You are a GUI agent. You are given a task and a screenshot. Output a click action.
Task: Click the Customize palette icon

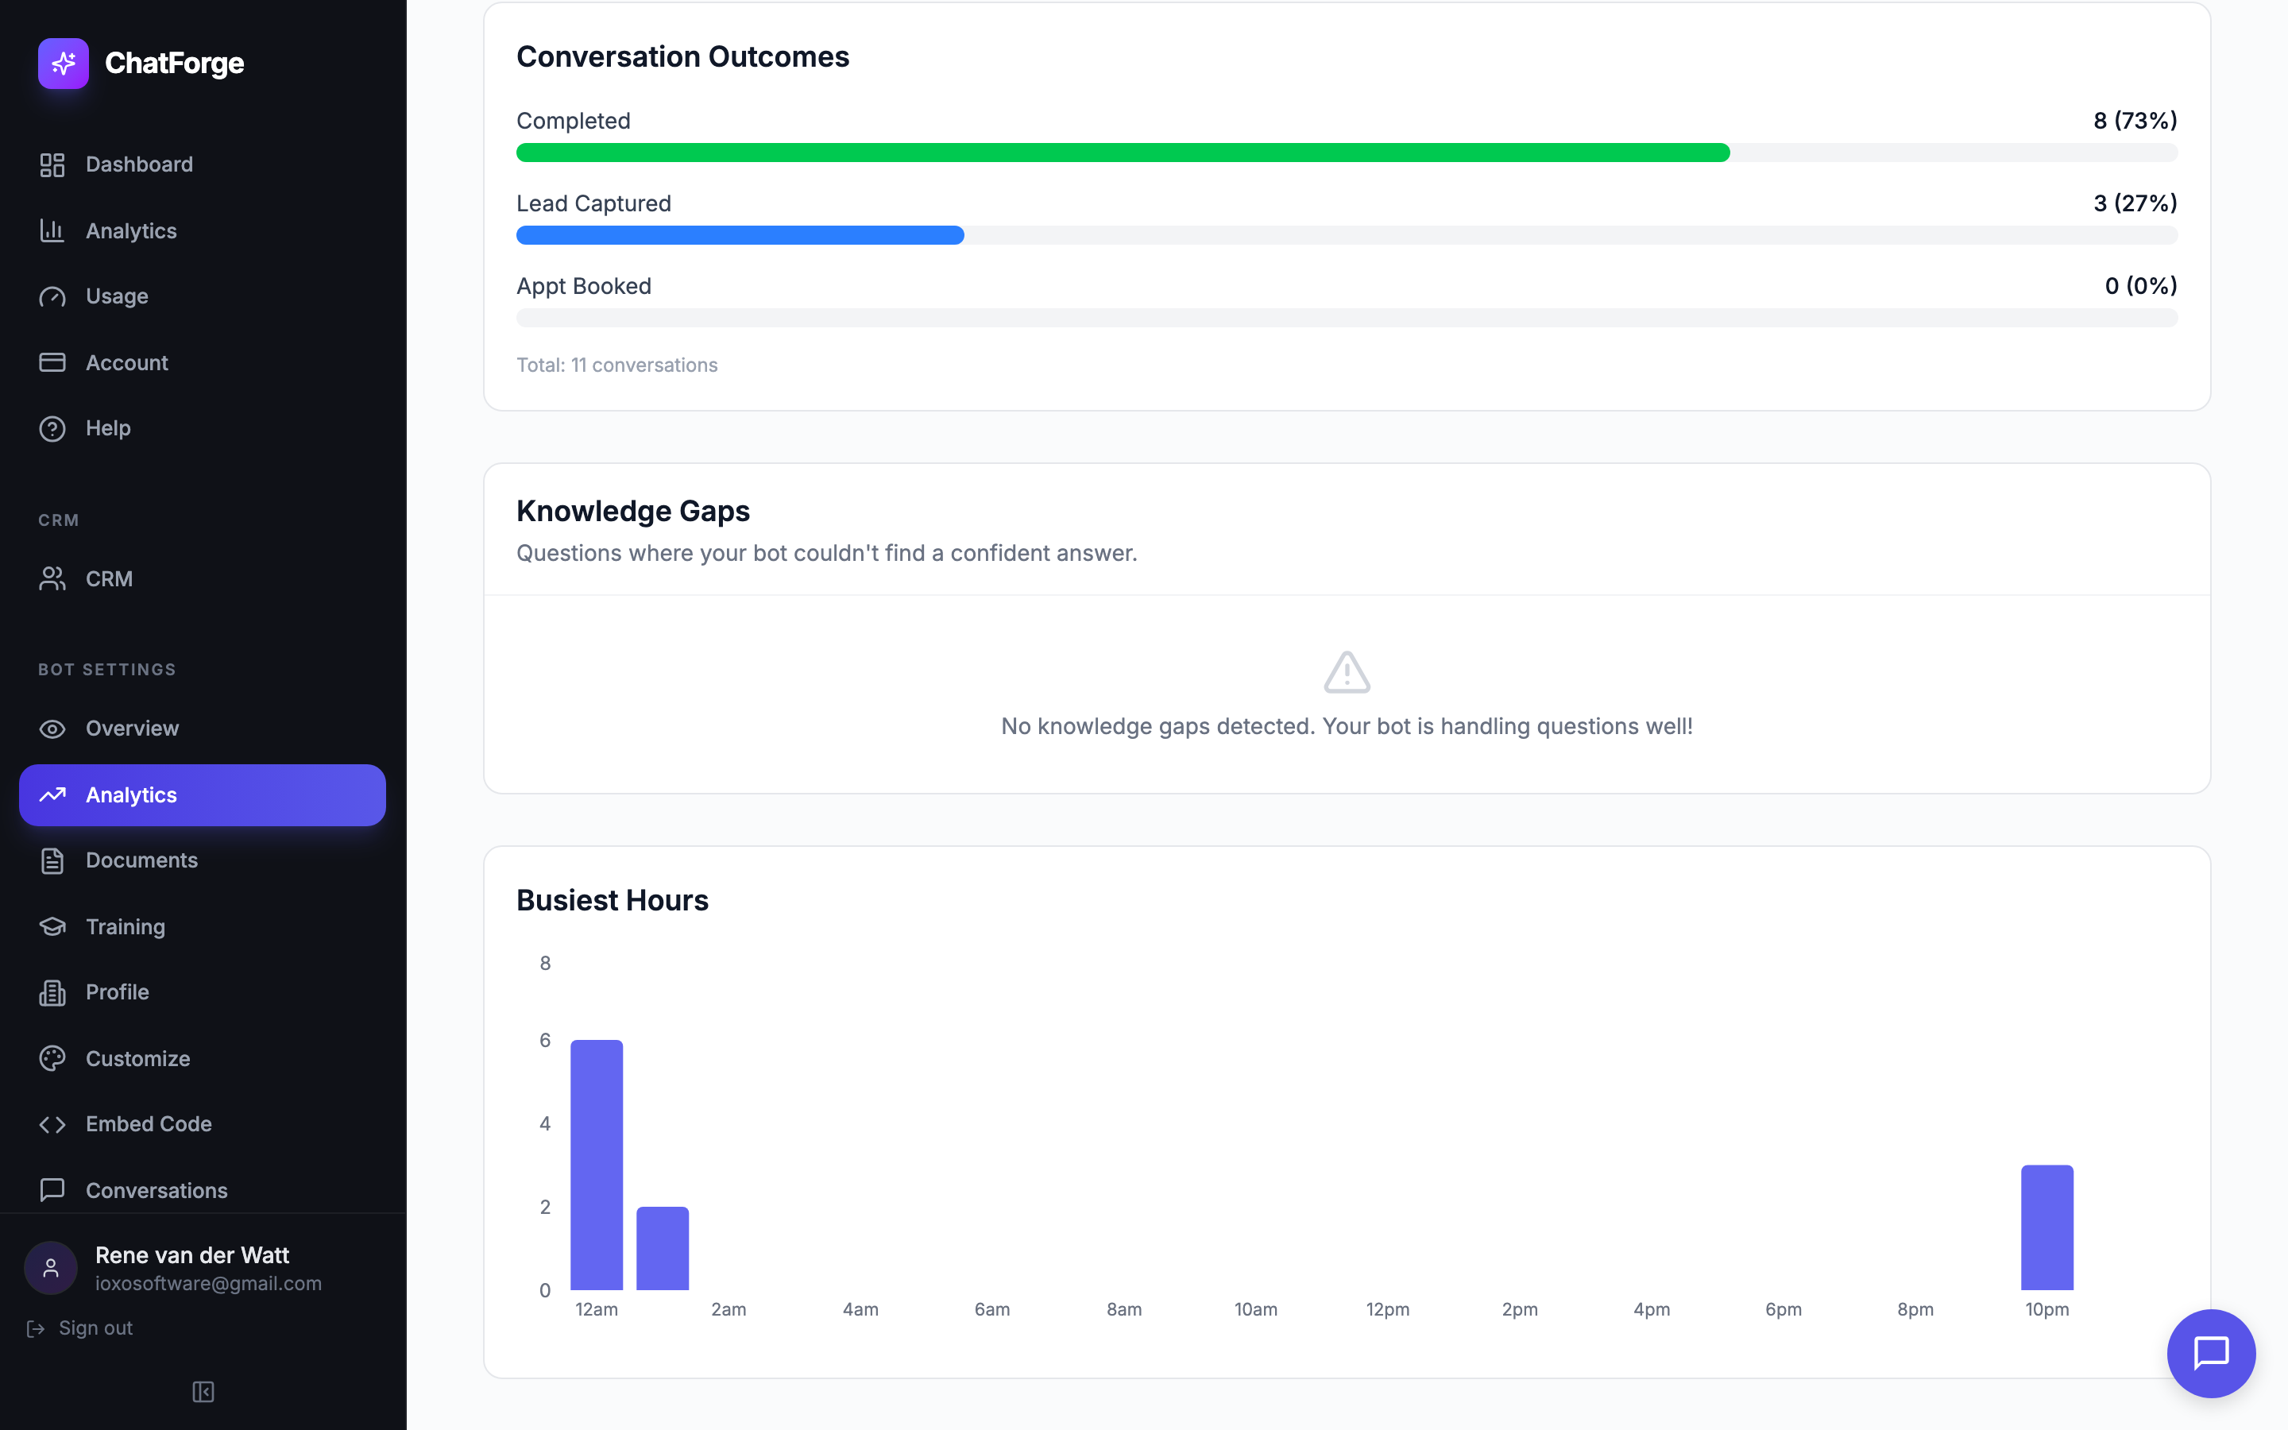point(52,1058)
